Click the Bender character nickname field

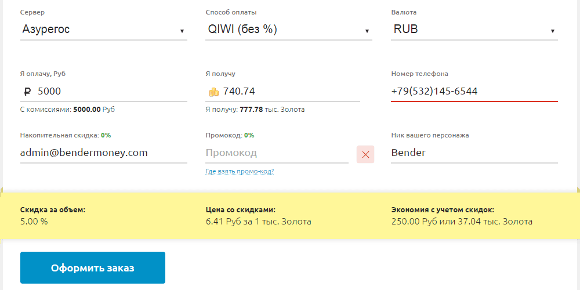coord(474,153)
